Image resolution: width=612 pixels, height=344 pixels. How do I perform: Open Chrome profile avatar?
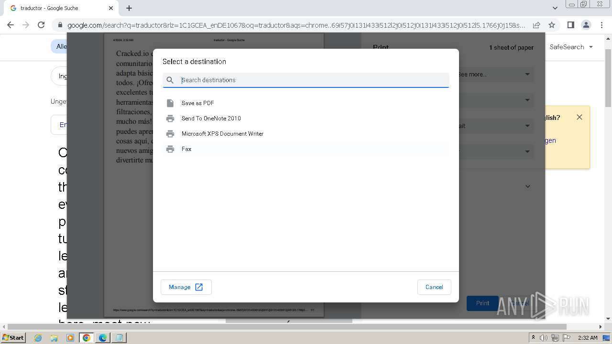(x=586, y=25)
